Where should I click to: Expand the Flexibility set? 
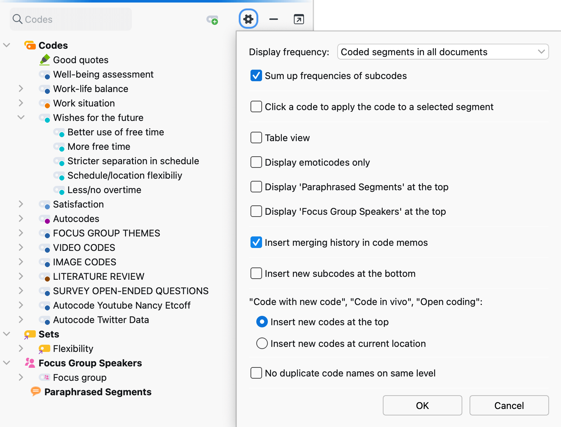click(21, 348)
